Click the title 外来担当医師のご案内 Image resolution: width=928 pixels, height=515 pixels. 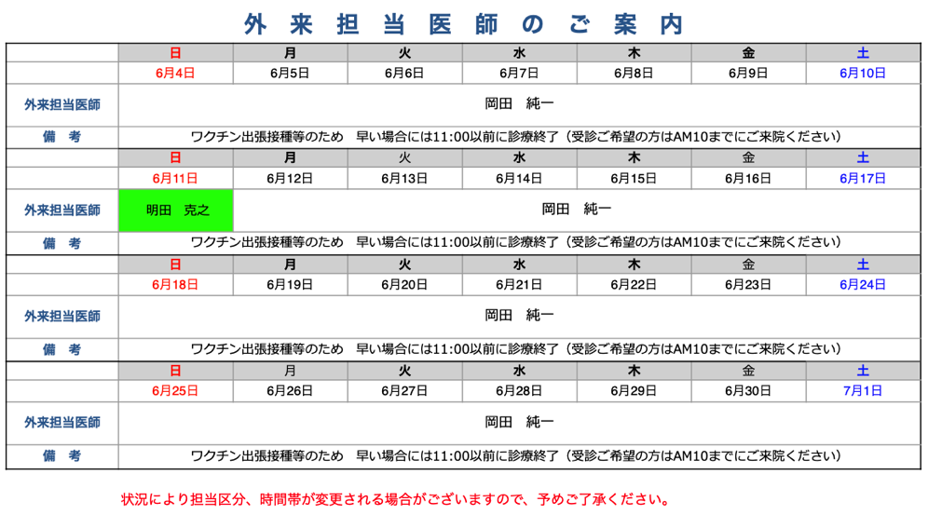point(463,25)
